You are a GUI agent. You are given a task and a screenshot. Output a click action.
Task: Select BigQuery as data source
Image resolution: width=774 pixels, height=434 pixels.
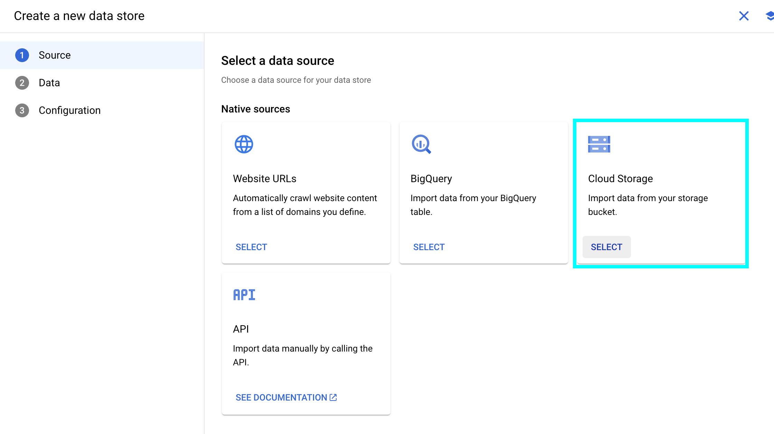point(429,247)
